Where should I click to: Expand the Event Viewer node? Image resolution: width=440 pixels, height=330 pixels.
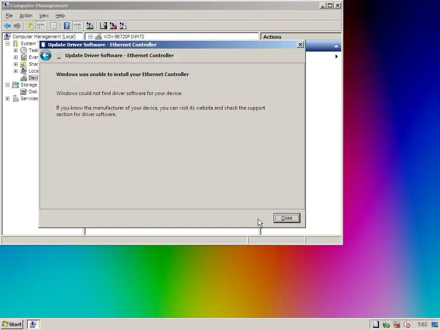(x=16, y=57)
